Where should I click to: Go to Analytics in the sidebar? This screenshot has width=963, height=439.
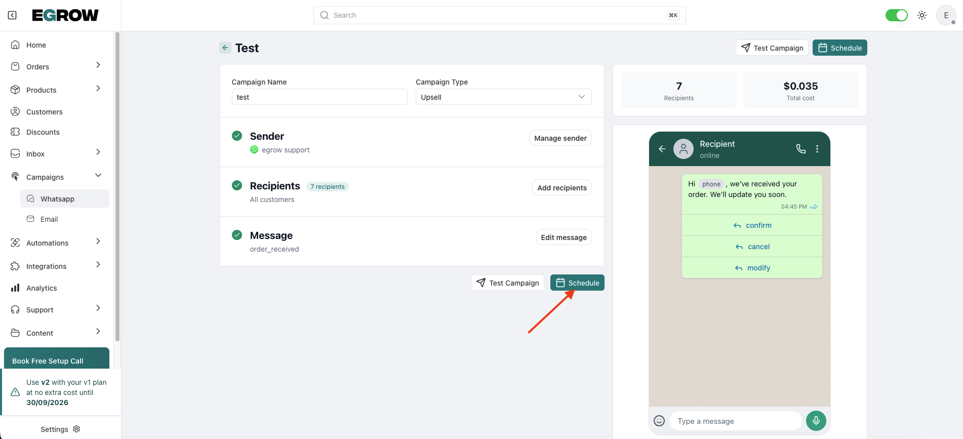pyautogui.click(x=42, y=288)
